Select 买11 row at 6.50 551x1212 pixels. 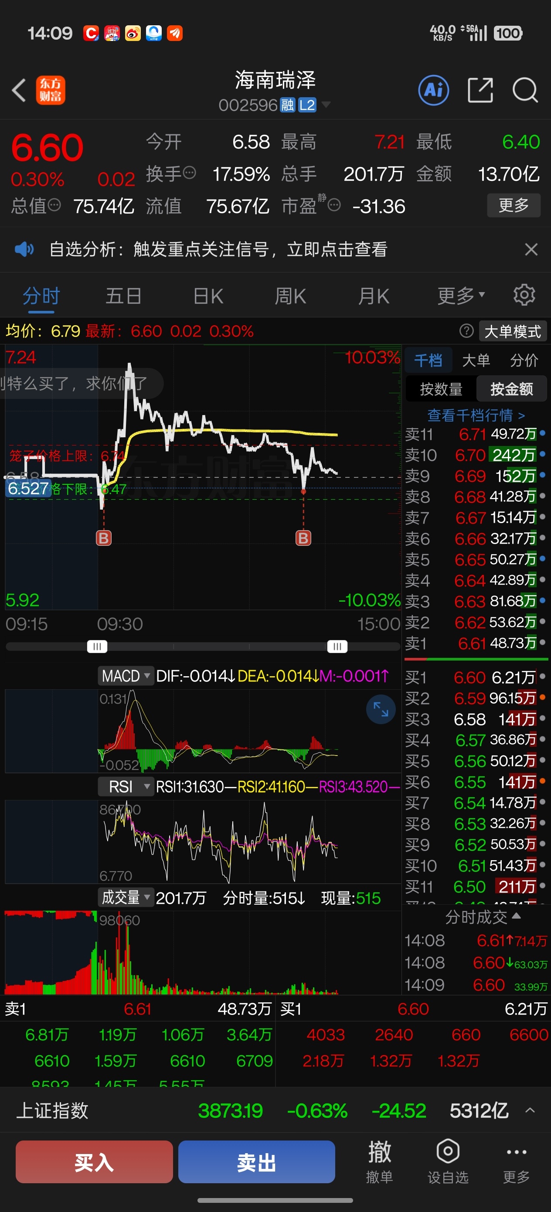(x=476, y=886)
